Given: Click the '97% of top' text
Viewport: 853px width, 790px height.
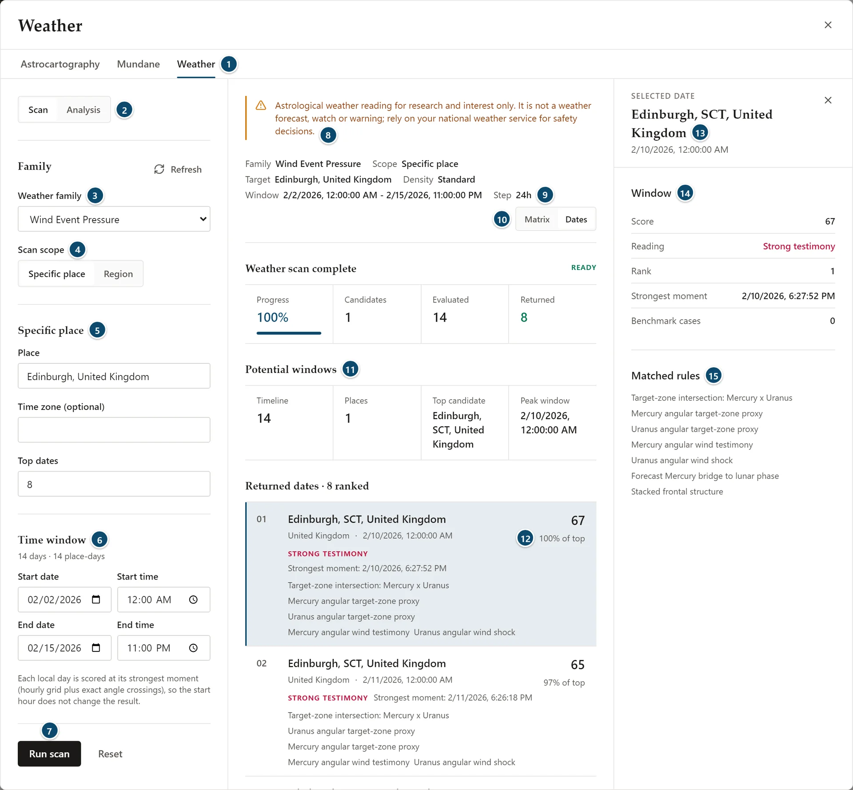Looking at the screenshot, I should 564,682.
